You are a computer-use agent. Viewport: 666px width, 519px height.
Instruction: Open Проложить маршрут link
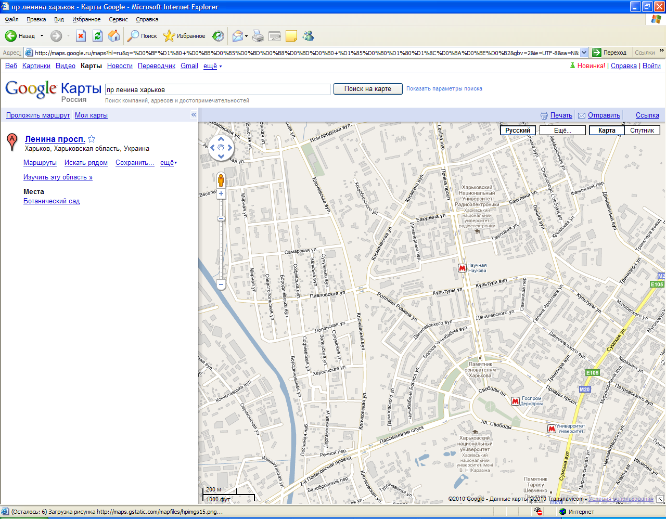[x=38, y=115]
